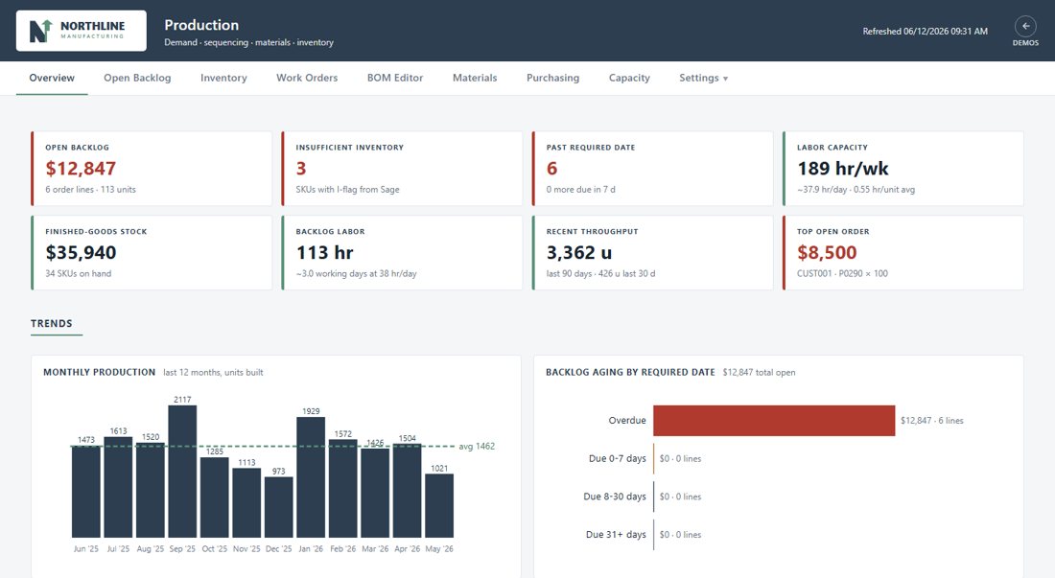Switch to the Open Backlog tab

137,78
